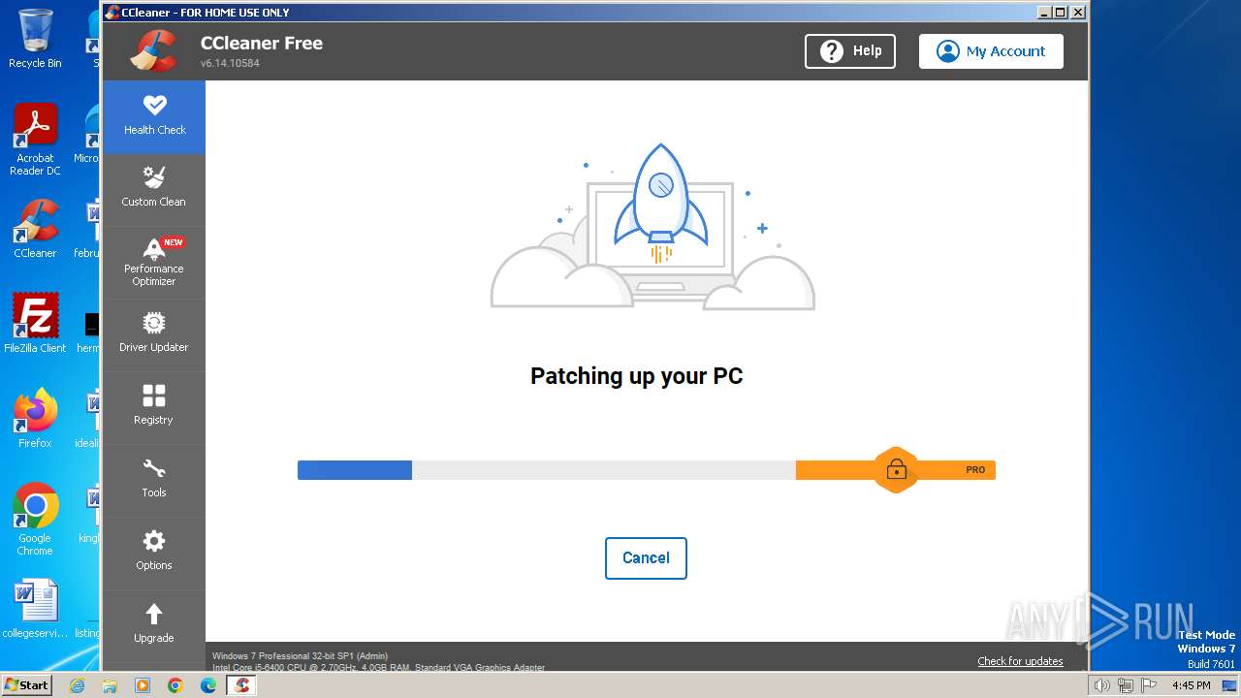This screenshot has height=698, width=1241.
Task: Select Recycle Bin on desktop
Action: [35, 39]
